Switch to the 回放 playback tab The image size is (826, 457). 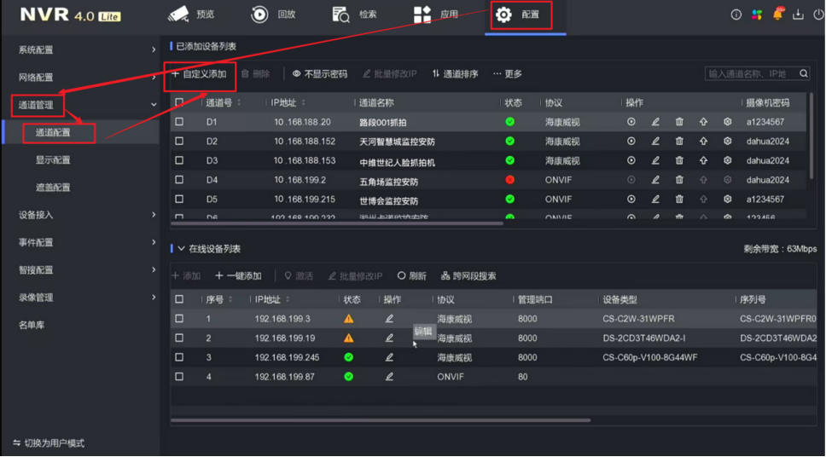point(274,14)
